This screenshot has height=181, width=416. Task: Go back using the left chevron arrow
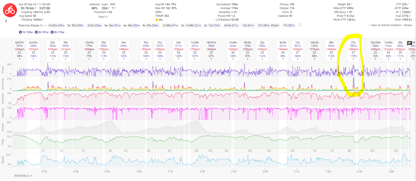6,21
